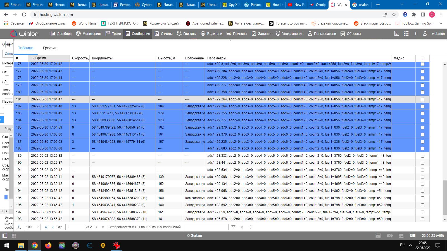The height and width of the screenshot is (251, 447).
Task: Open the ruler tools icon in top bar
Action: tap(396, 33)
